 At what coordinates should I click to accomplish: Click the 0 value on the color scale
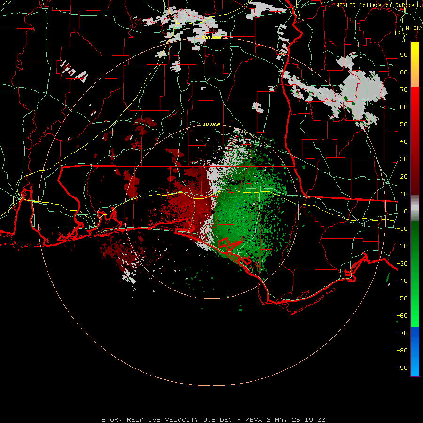click(406, 211)
